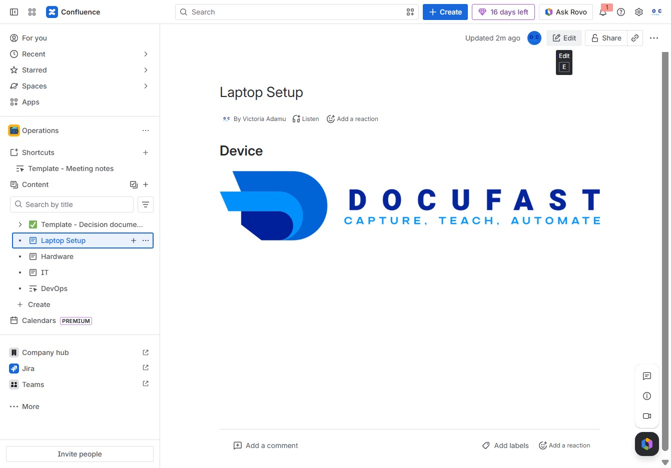Open Jira link
Image resolution: width=671 pixels, height=468 pixels.
coord(80,368)
